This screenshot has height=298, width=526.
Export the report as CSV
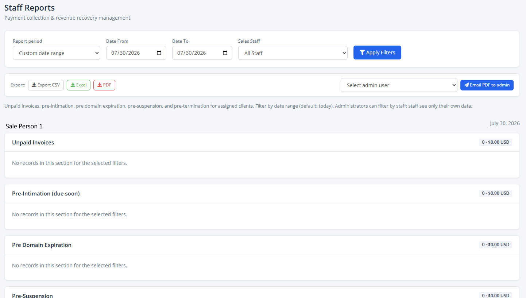(46, 85)
